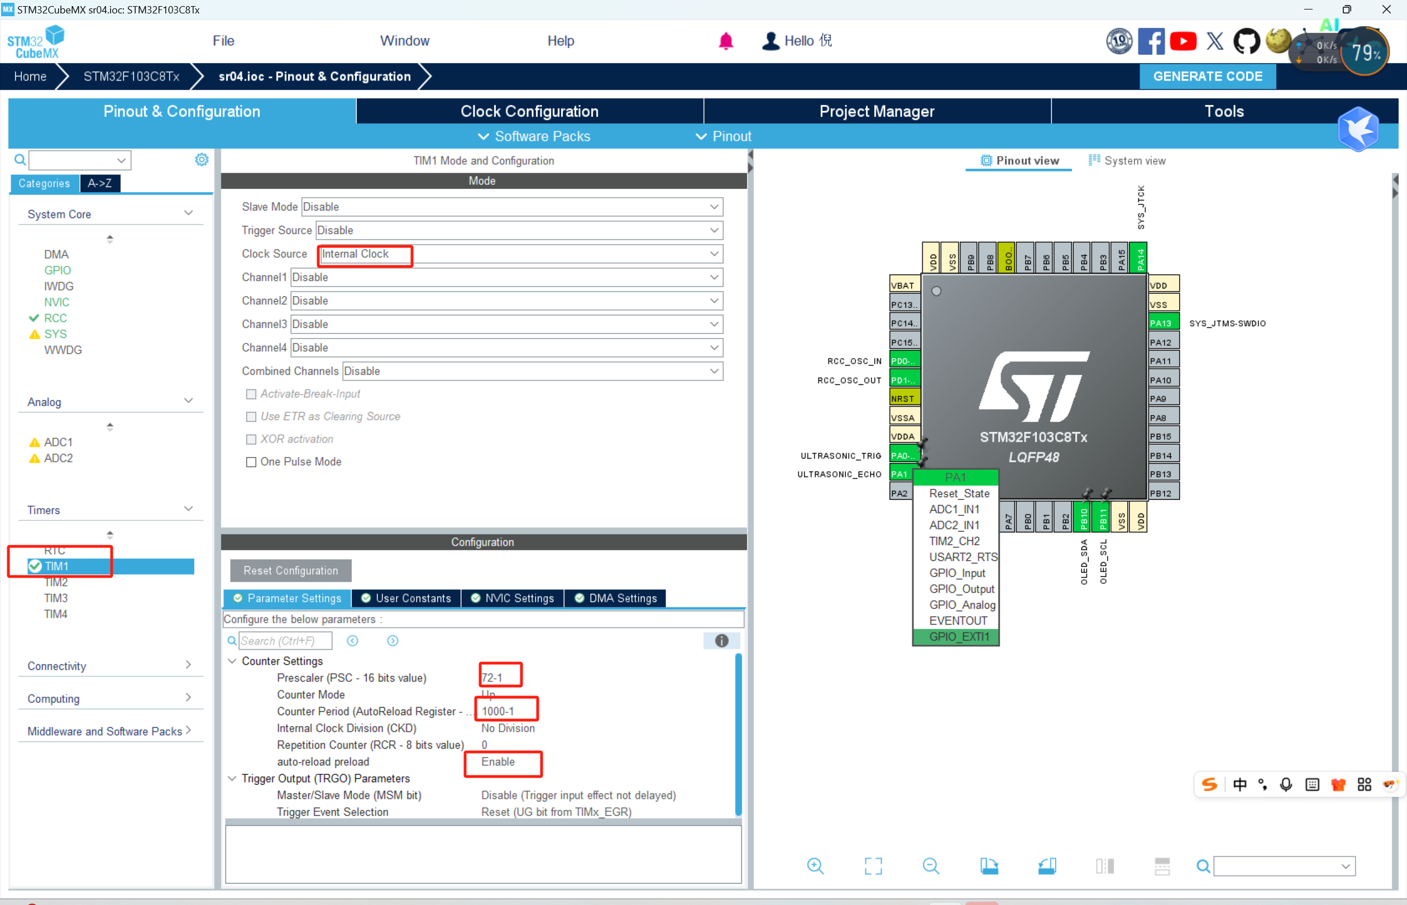Switch to the Clock Configuration tab
This screenshot has width=1407, height=905.
coord(529,111)
